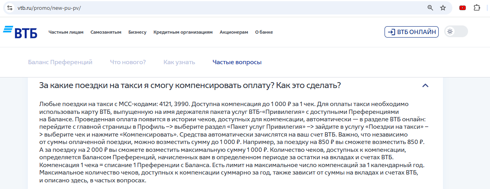The width and height of the screenshot is (490, 189).
Task: Click the taxi compensation question heading
Action: [190, 85]
